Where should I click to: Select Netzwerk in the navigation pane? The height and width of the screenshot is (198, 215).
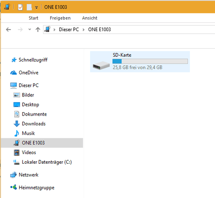(x=29, y=175)
